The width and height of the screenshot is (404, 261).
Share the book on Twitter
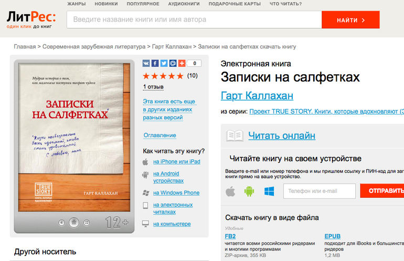pos(164,63)
